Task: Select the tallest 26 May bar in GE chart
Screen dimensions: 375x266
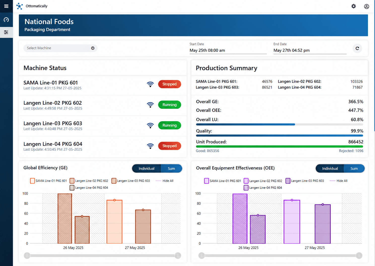Action: (65, 219)
